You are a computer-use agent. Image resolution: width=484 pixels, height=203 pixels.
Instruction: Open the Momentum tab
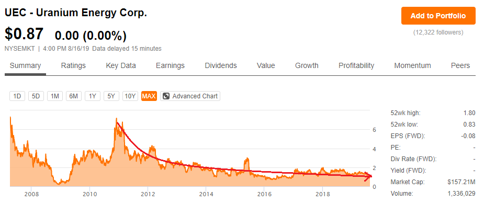pos(412,66)
